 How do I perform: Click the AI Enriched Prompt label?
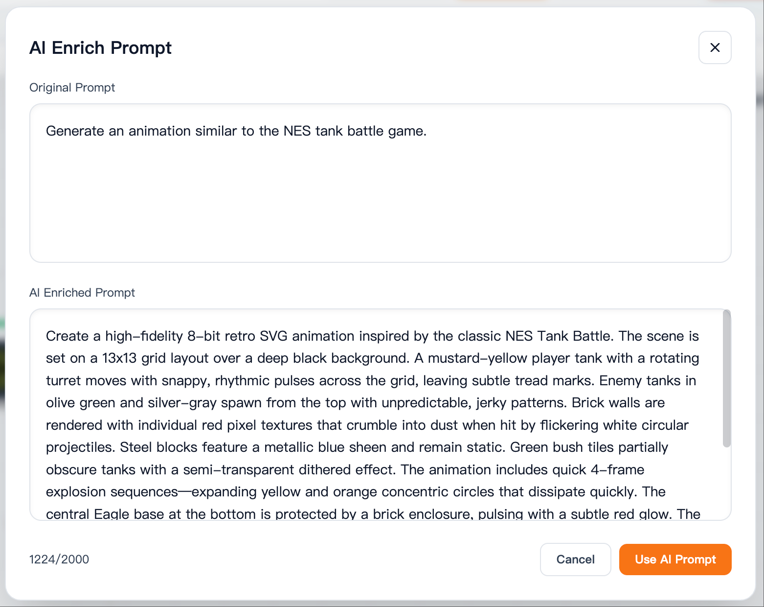click(82, 292)
